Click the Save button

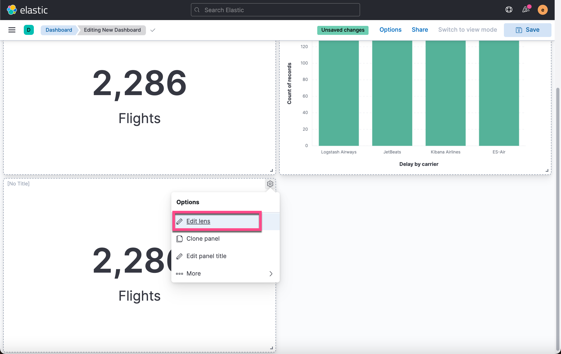(x=527, y=30)
